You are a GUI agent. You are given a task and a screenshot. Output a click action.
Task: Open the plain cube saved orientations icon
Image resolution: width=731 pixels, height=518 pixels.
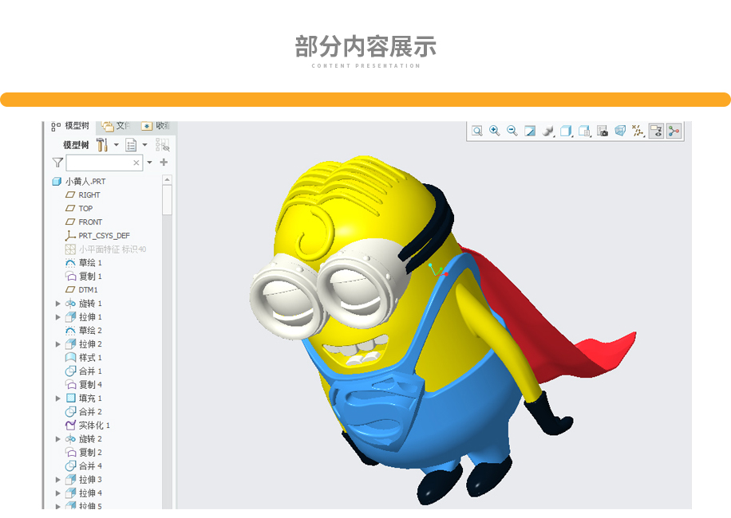[x=566, y=131]
